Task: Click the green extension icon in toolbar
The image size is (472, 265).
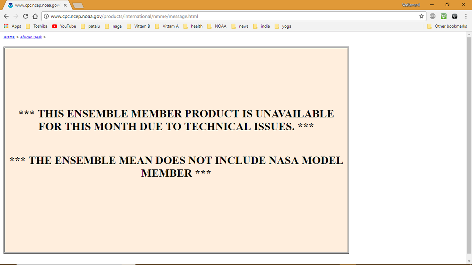Action: (444, 16)
